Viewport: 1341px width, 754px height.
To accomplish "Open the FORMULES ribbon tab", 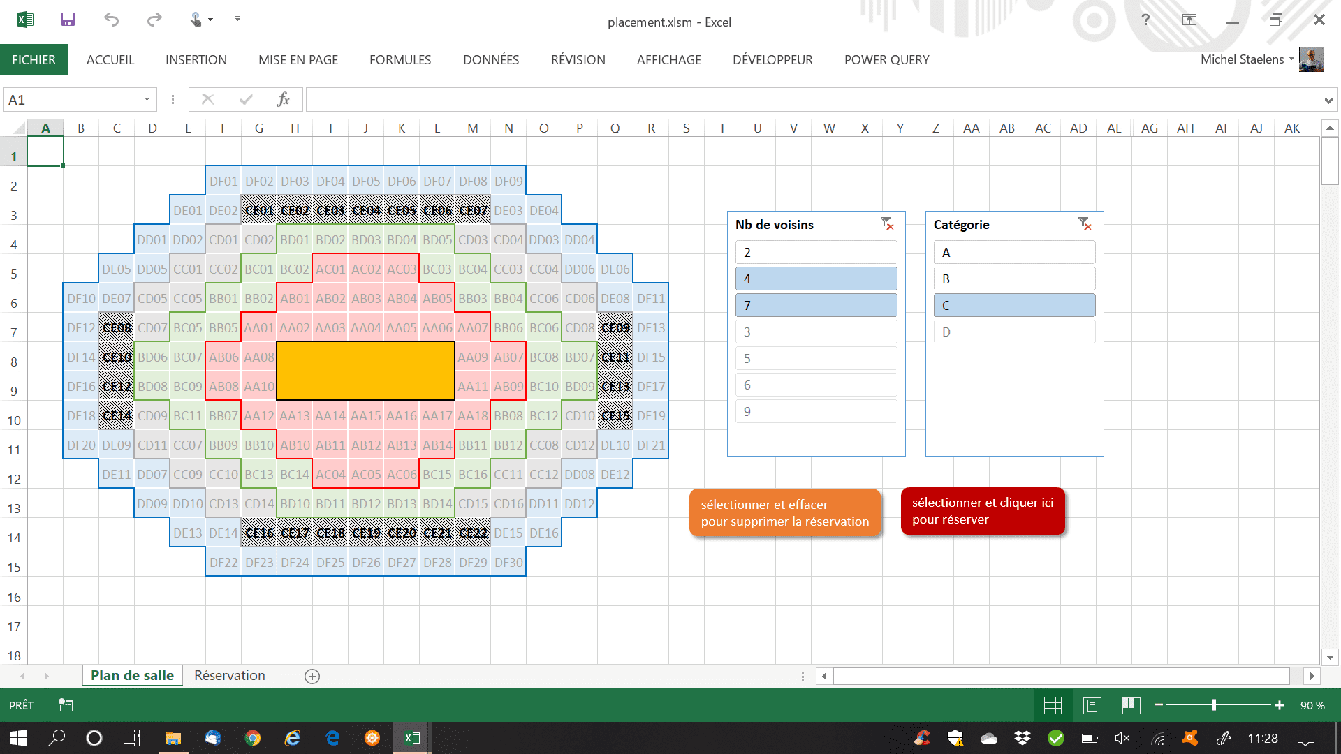I will click(x=400, y=60).
